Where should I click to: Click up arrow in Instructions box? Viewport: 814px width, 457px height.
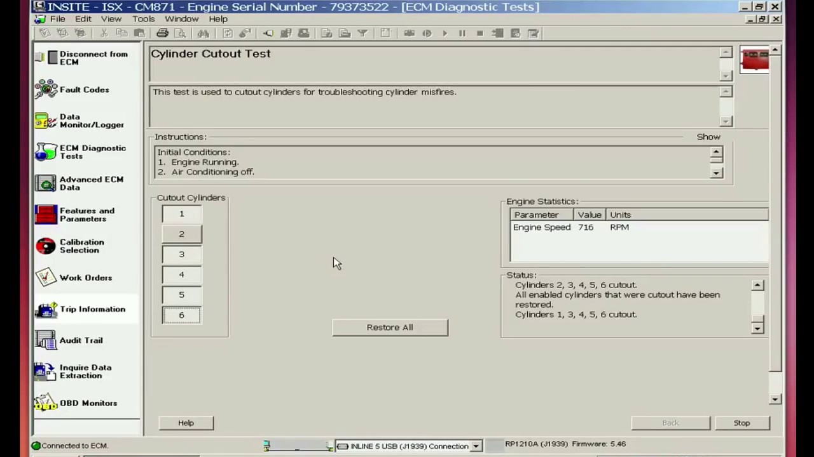[x=716, y=152]
